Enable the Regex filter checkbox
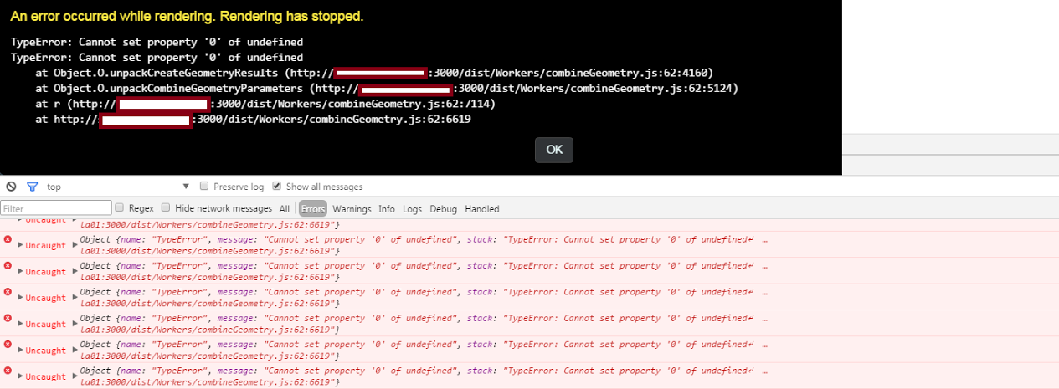Image resolution: width=1059 pixels, height=389 pixels. point(120,207)
